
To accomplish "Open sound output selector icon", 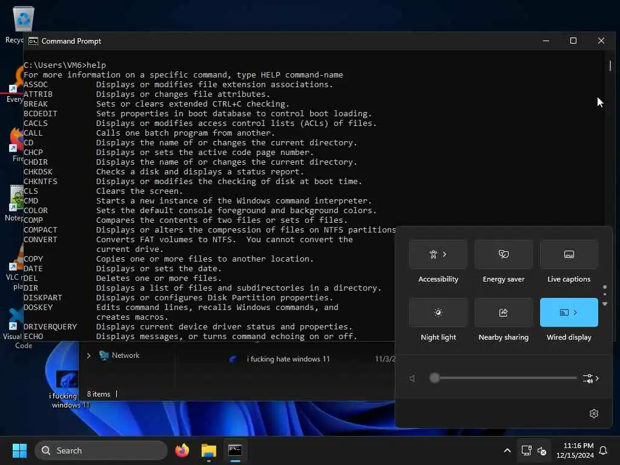I will [x=590, y=378].
